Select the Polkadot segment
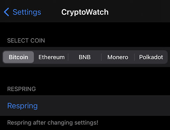 [x=151, y=57]
